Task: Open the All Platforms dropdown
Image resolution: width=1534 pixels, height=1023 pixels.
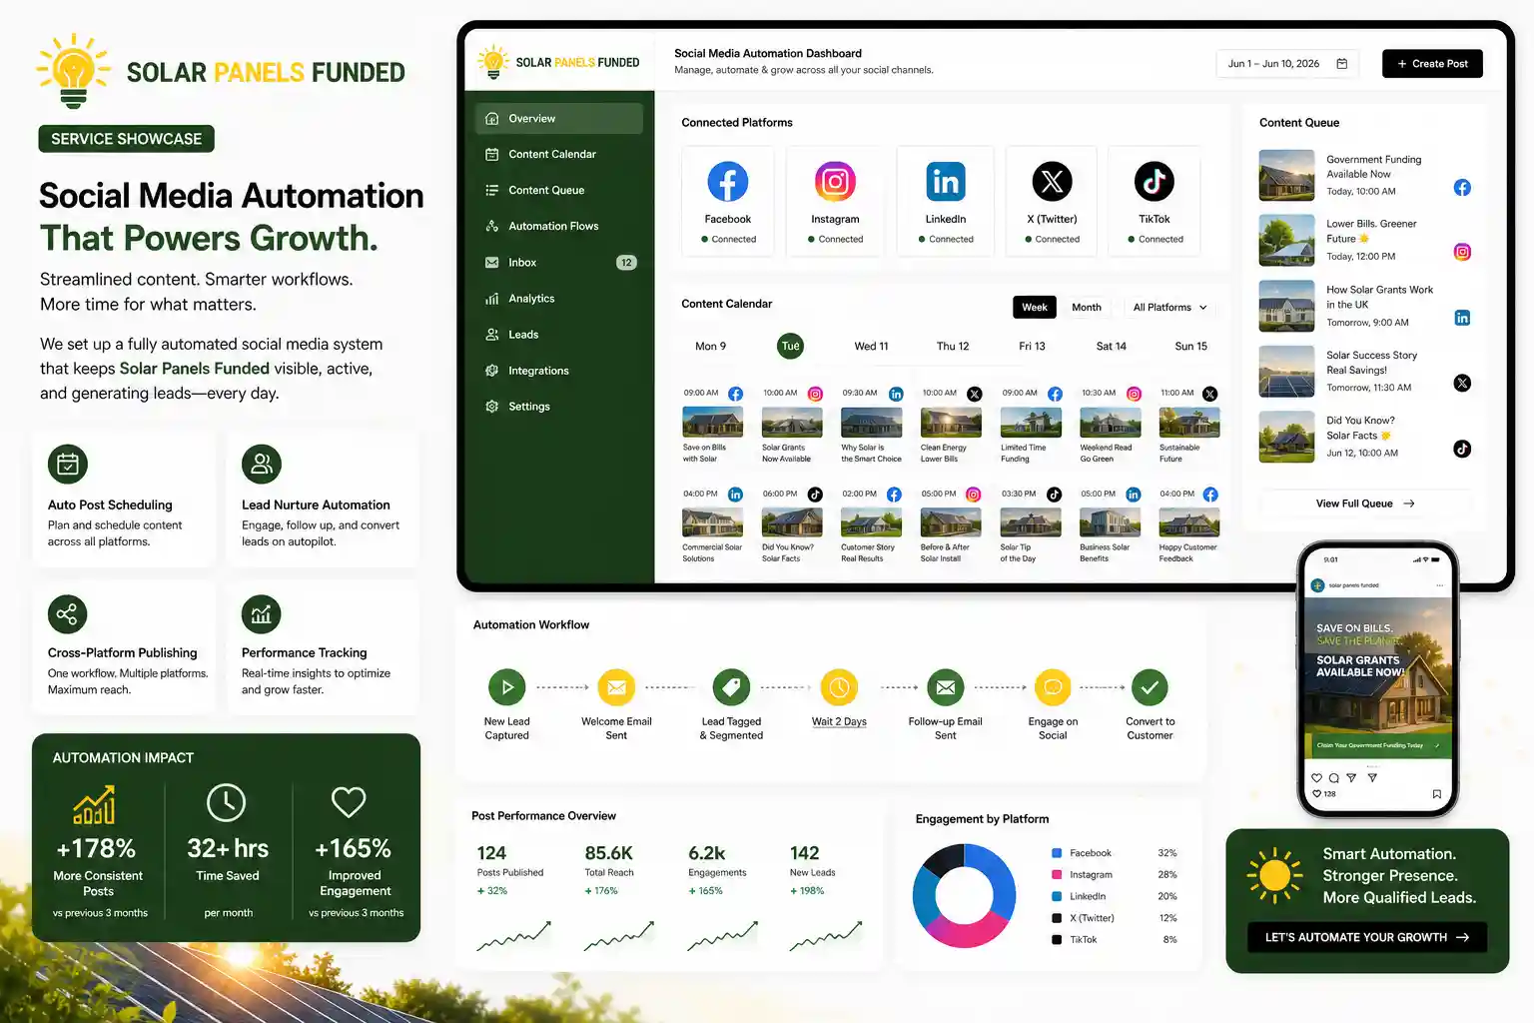Action: (x=1169, y=307)
